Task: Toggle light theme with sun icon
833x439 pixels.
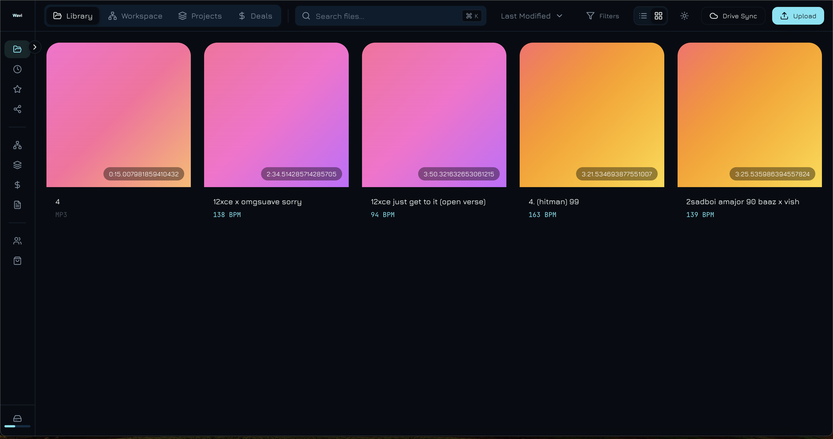Action: pyautogui.click(x=684, y=16)
